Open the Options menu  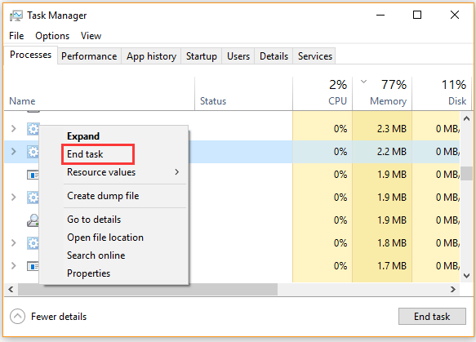(52, 36)
